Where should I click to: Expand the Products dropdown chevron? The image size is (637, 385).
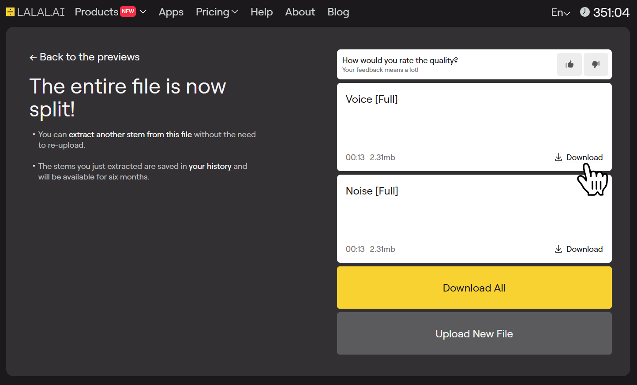tap(143, 12)
